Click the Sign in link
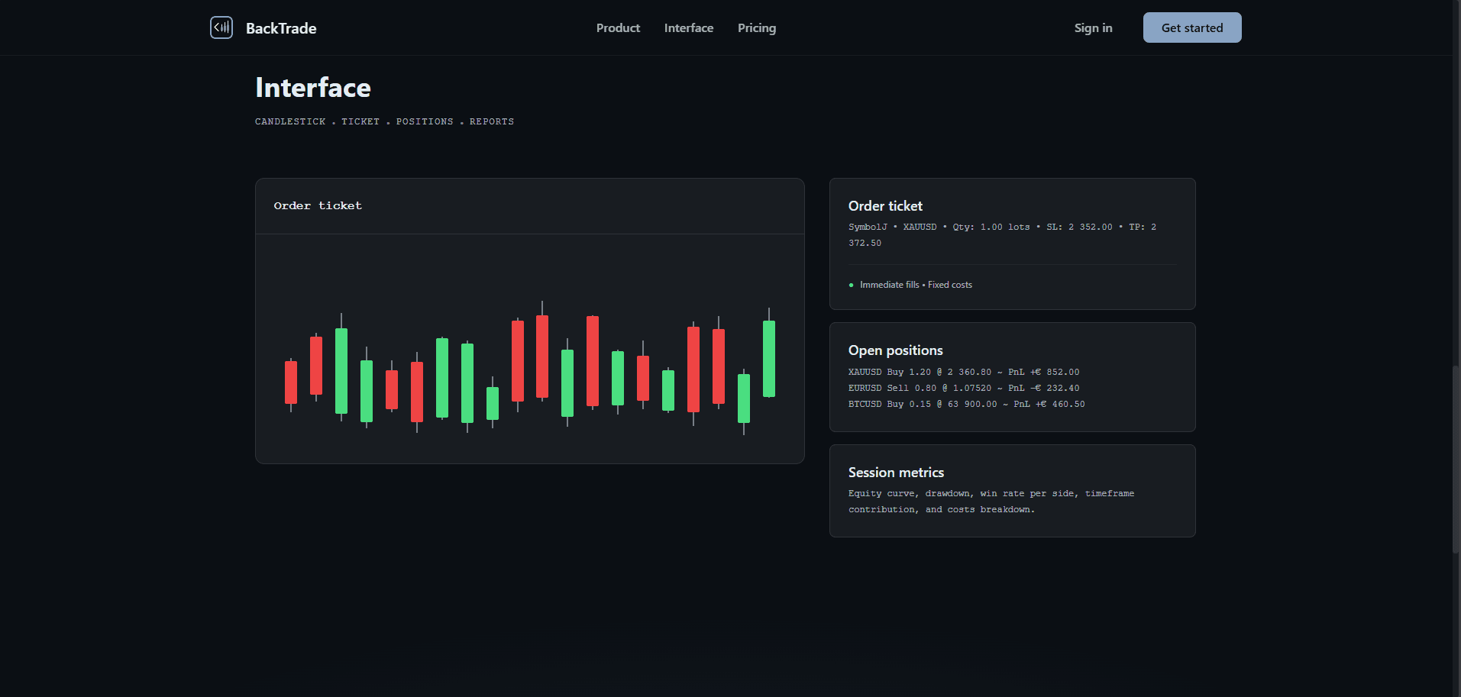 1093,28
